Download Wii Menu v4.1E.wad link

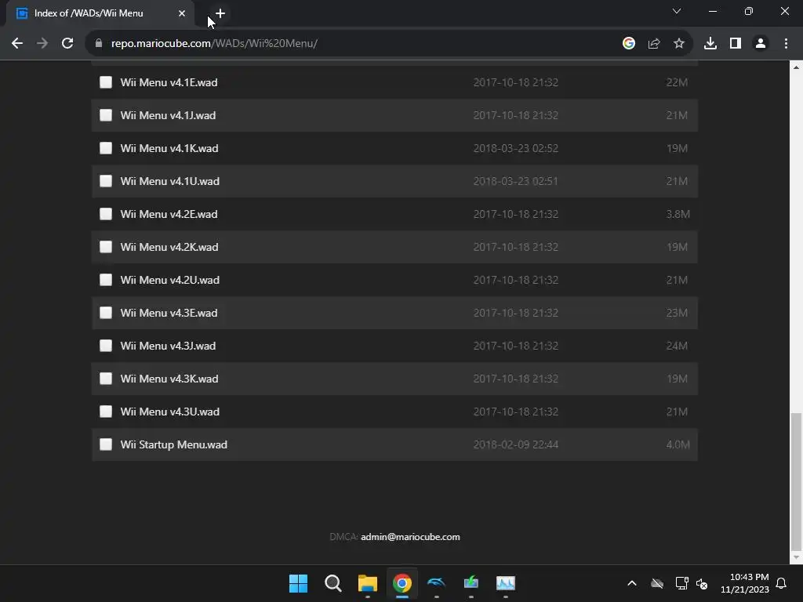click(169, 82)
